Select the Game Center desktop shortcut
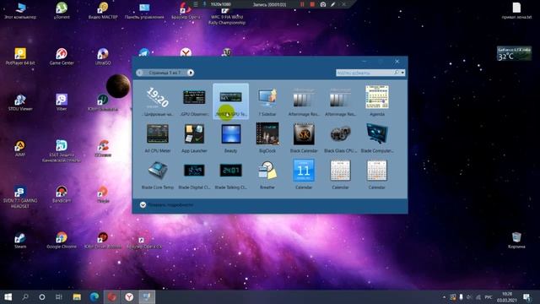540x304 pixels. click(62, 57)
